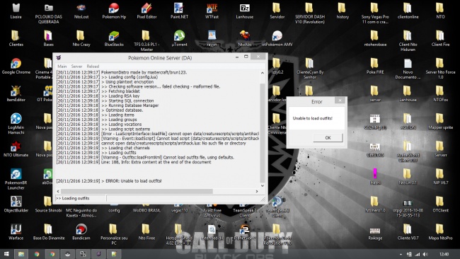460x259 pixels.
Task: Open File Explorer from the taskbar
Action: coord(21,254)
